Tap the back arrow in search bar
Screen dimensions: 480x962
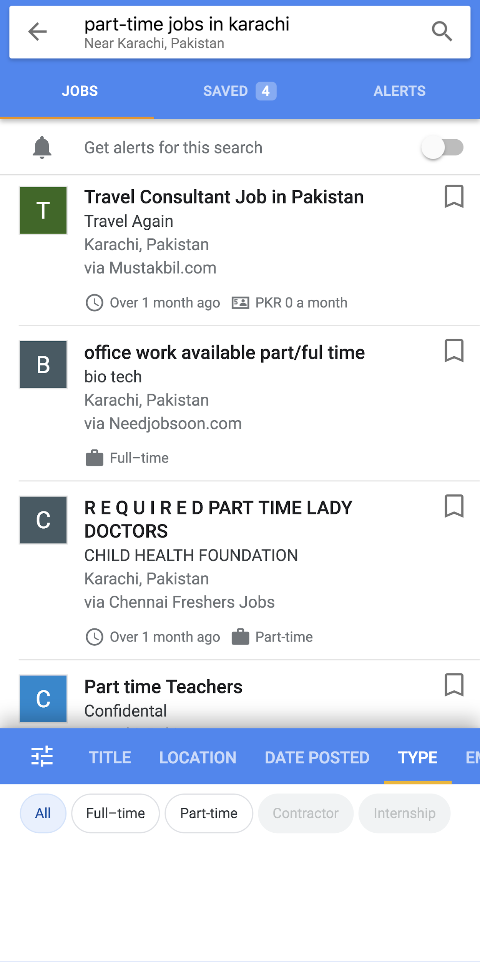click(37, 32)
